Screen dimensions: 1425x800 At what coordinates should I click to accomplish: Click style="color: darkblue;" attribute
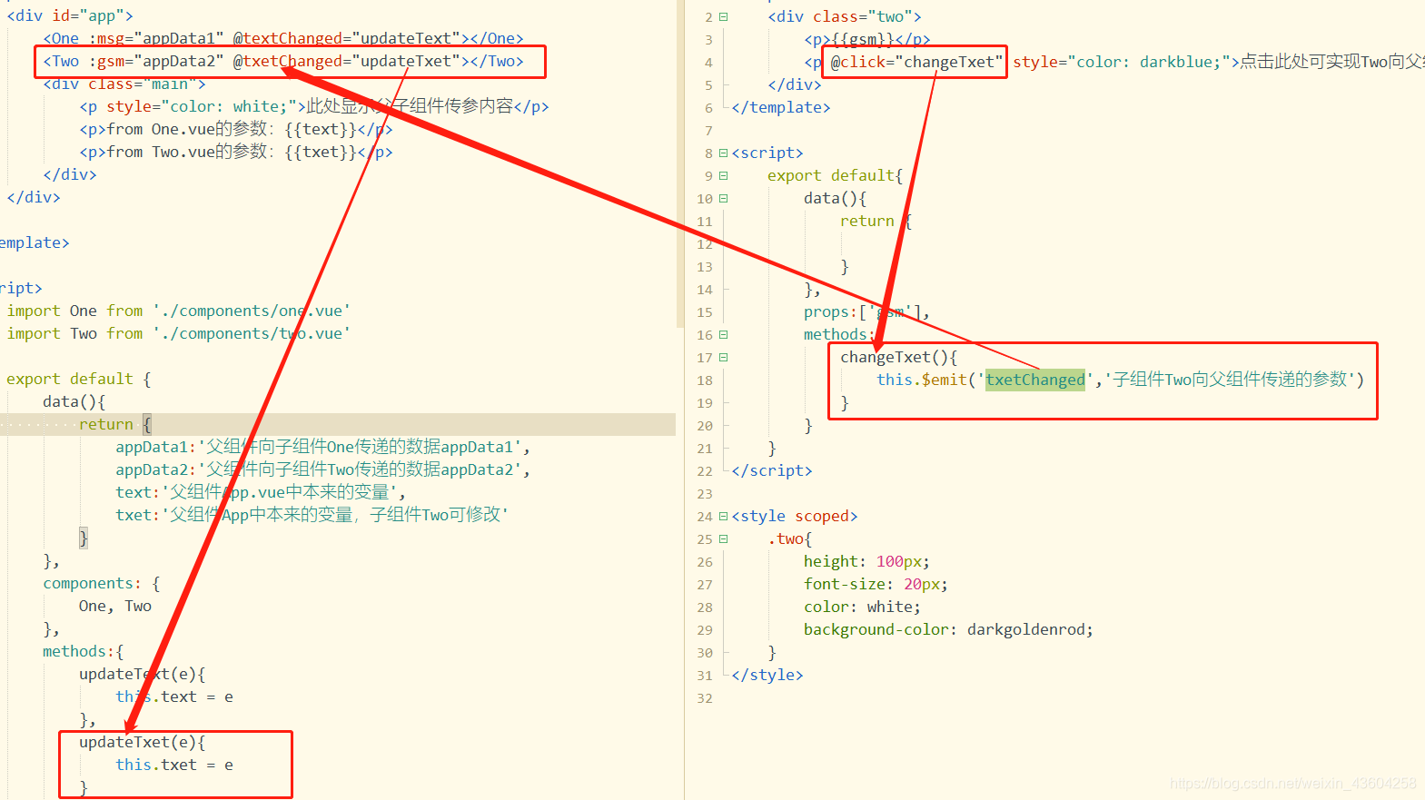[1122, 62]
